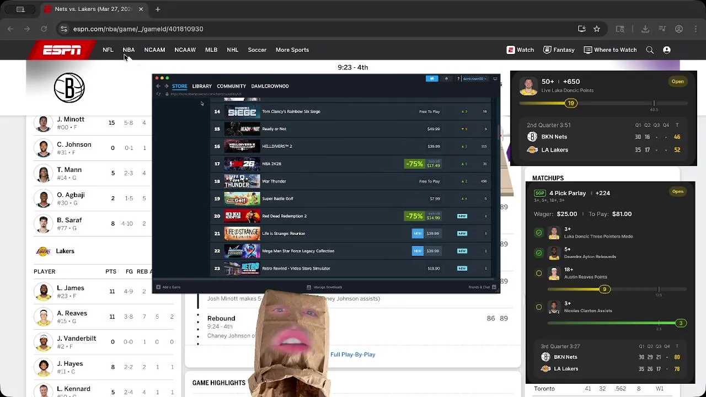Image resolution: width=706 pixels, height=397 pixels.
Task: Click Open badge on 4 Pick Parlay
Action: pos(678,191)
